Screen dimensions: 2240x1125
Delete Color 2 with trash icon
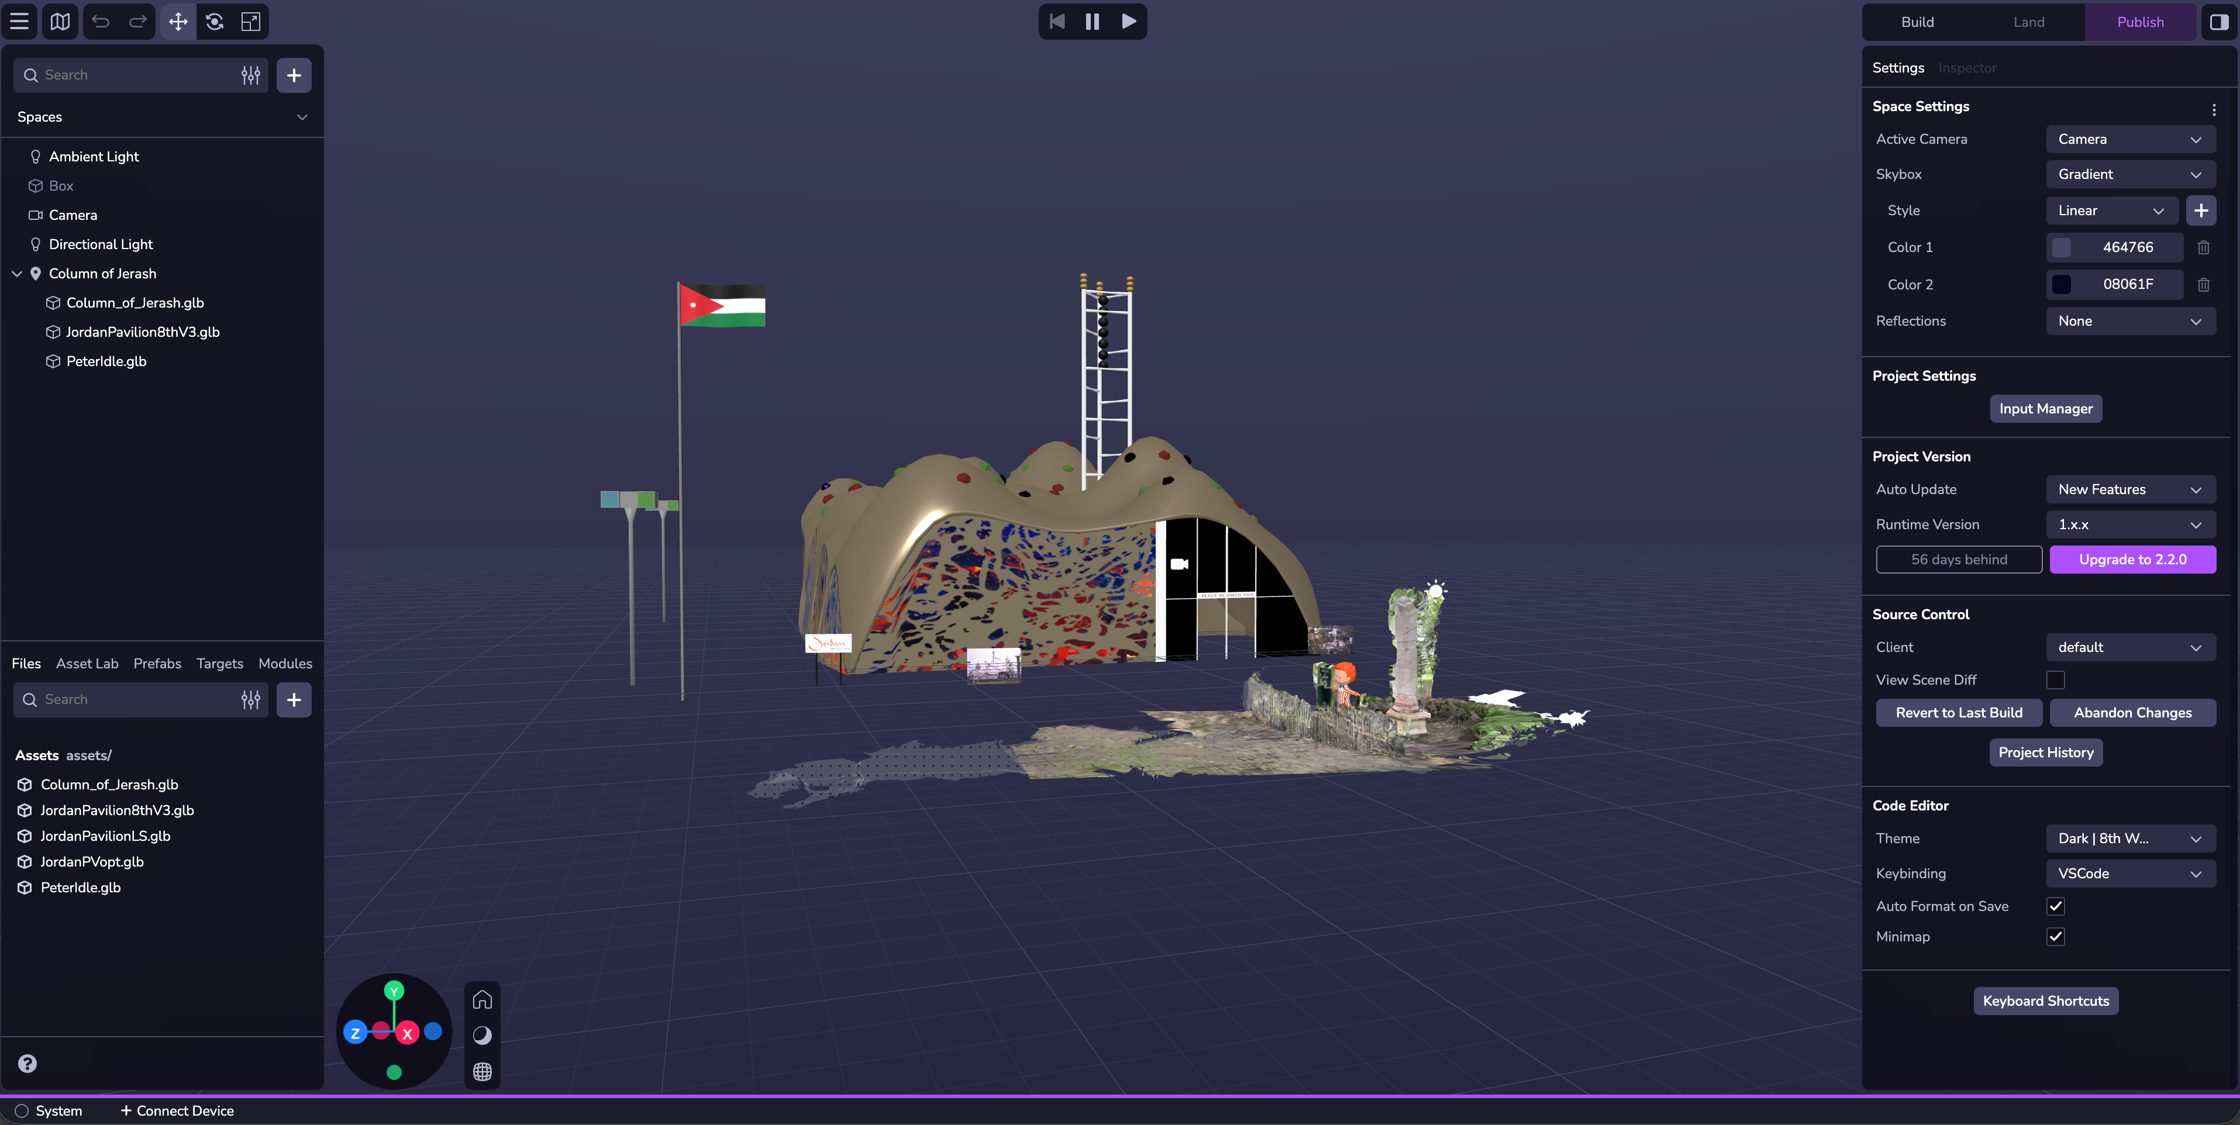2203,284
